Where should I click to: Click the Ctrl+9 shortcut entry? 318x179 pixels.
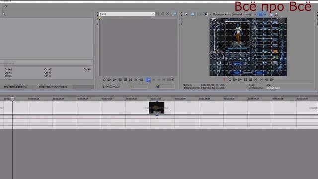[x=48, y=76]
